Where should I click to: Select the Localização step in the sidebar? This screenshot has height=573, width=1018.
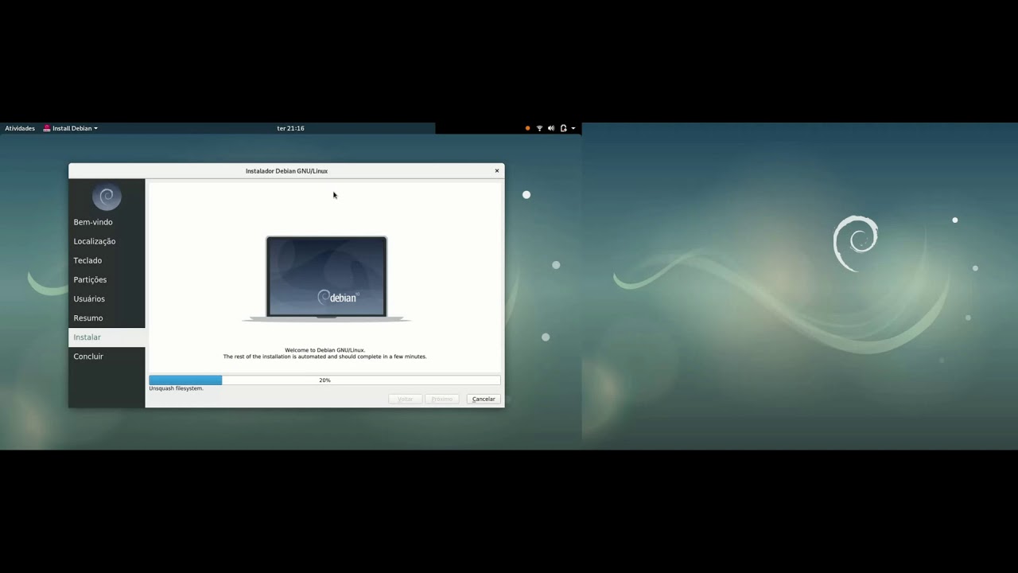coord(107,241)
